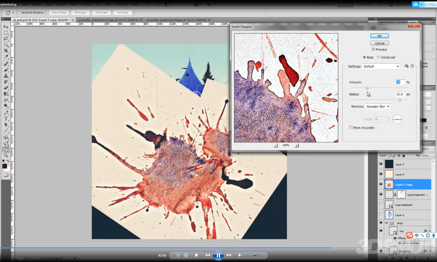
Task: Select the Pen tool
Action: pyautogui.click(x=6, y=113)
